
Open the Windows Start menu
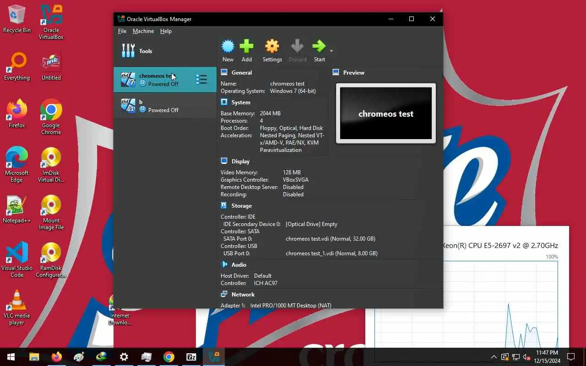click(11, 357)
